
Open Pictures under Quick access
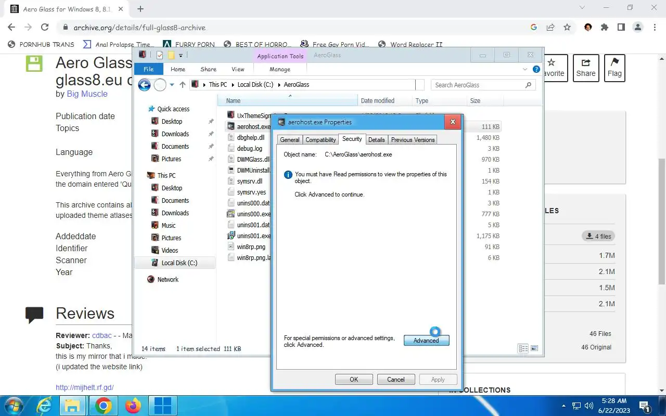pos(171,159)
